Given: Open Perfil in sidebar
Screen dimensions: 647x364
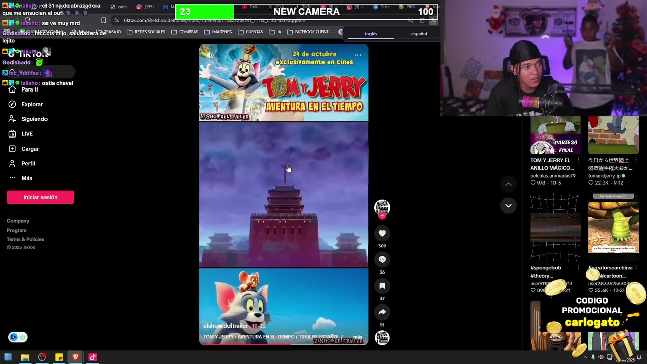Looking at the screenshot, I should (x=22, y=163).
